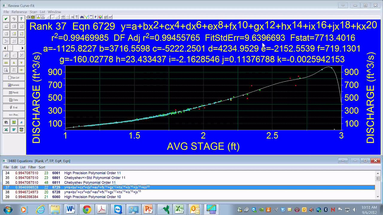This screenshot has height=215, width=383.
Task: Click the right arrow stepper in left panel
Action: tap(22, 48)
